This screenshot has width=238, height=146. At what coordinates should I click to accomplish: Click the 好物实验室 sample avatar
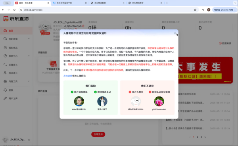click(136, 102)
